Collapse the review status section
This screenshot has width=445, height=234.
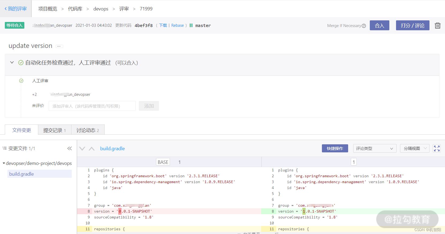point(12,62)
